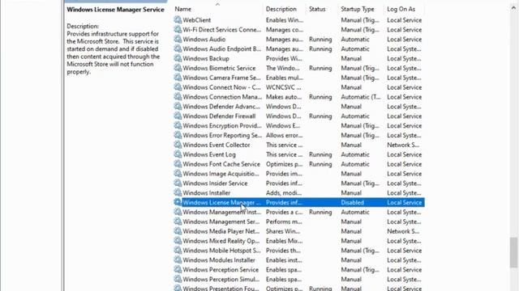Image resolution: width=519 pixels, height=291 pixels.
Task: Click the Disabled startup type cell
Action: click(x=353, y=203)
